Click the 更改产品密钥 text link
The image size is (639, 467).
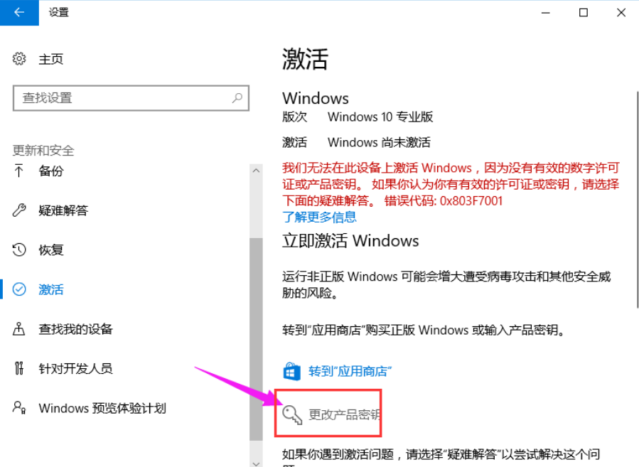coord(344,415)
